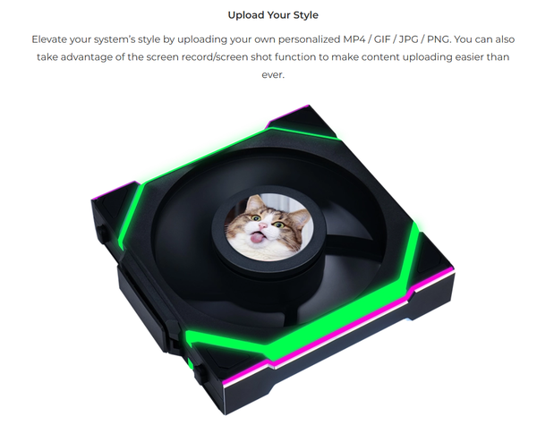Click the word "Elevate" starting the paragraph
The height and width of the screenshot is (442, 537).
click(49, 39)
